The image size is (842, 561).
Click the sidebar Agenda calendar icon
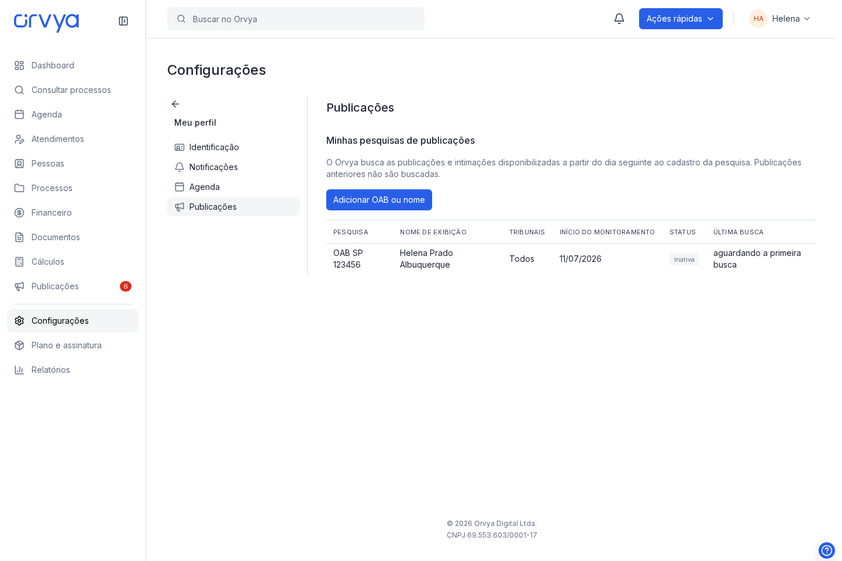point(19,115)
